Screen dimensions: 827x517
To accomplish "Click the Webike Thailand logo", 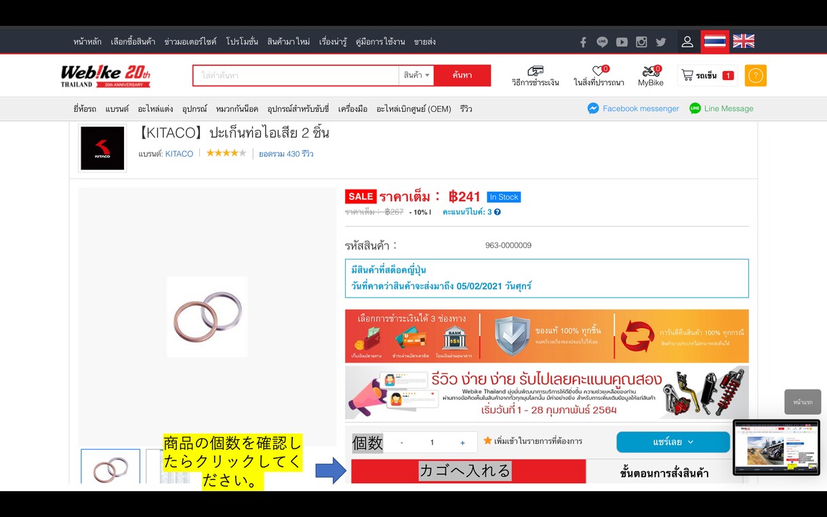I will tap(105, 76).
